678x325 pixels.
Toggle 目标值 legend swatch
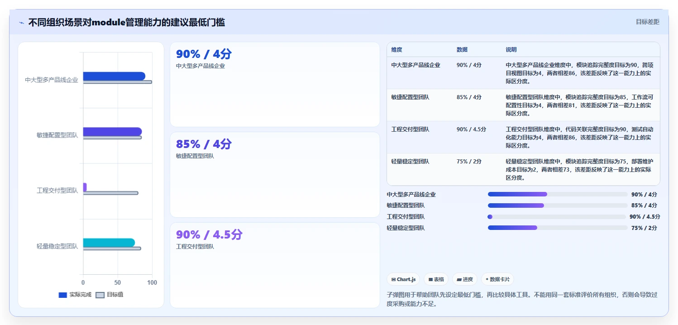click(100, 295)
